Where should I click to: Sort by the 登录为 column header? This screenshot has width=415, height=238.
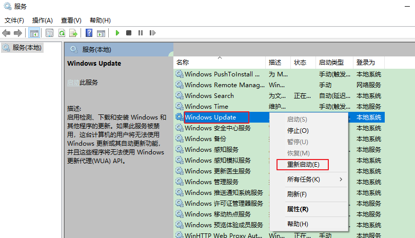pos(369,63)
